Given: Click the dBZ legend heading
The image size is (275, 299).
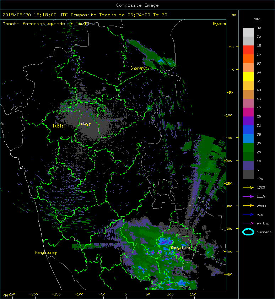Looking at the screenshot, I should (x=257, y=19).
